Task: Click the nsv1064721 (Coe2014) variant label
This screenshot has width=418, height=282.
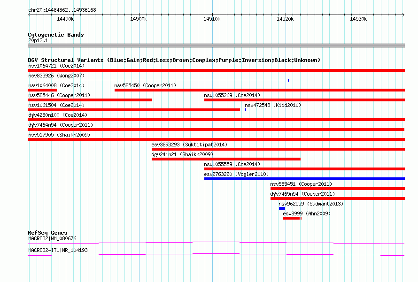Action: (x=56, y=66)
